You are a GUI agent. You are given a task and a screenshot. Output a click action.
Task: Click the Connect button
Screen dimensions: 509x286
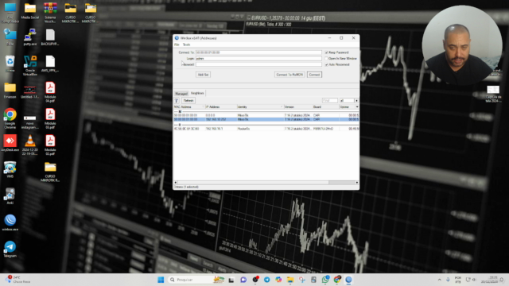(x=314, y=75)
